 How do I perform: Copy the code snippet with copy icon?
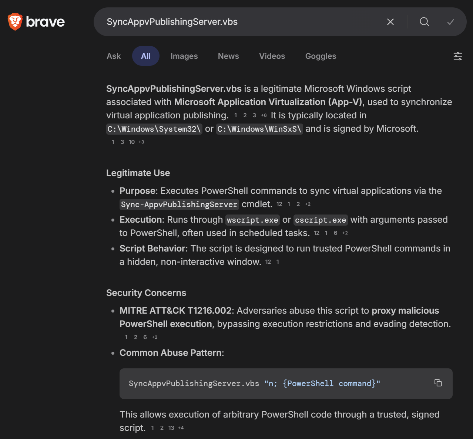tap(438, 383)
